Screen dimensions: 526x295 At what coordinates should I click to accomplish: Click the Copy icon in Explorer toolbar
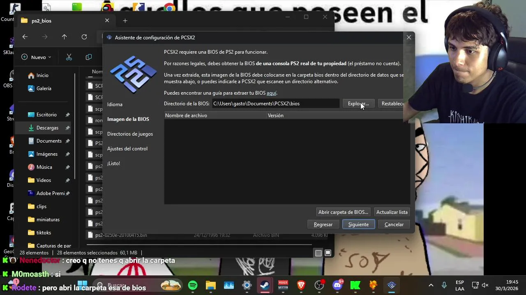point(89,57)
